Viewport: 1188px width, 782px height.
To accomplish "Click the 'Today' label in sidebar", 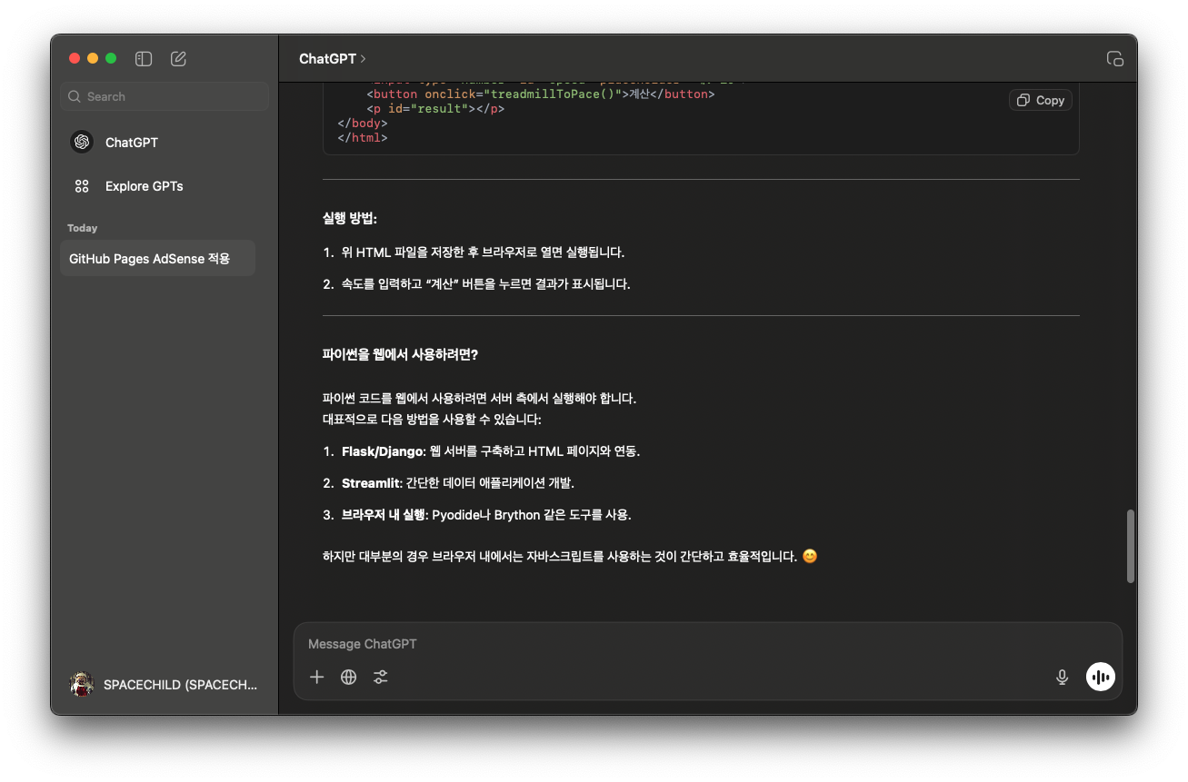I will point(82,228).
